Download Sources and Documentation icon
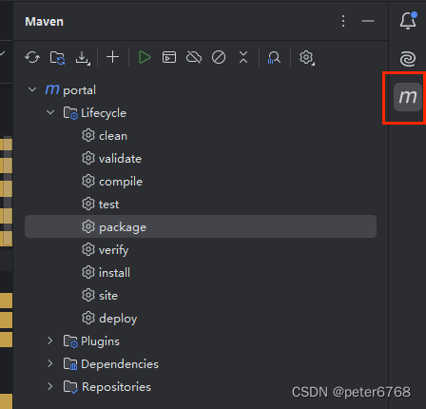Image resolution: width=426 pixels, height=409 pixels. (83, 58)
